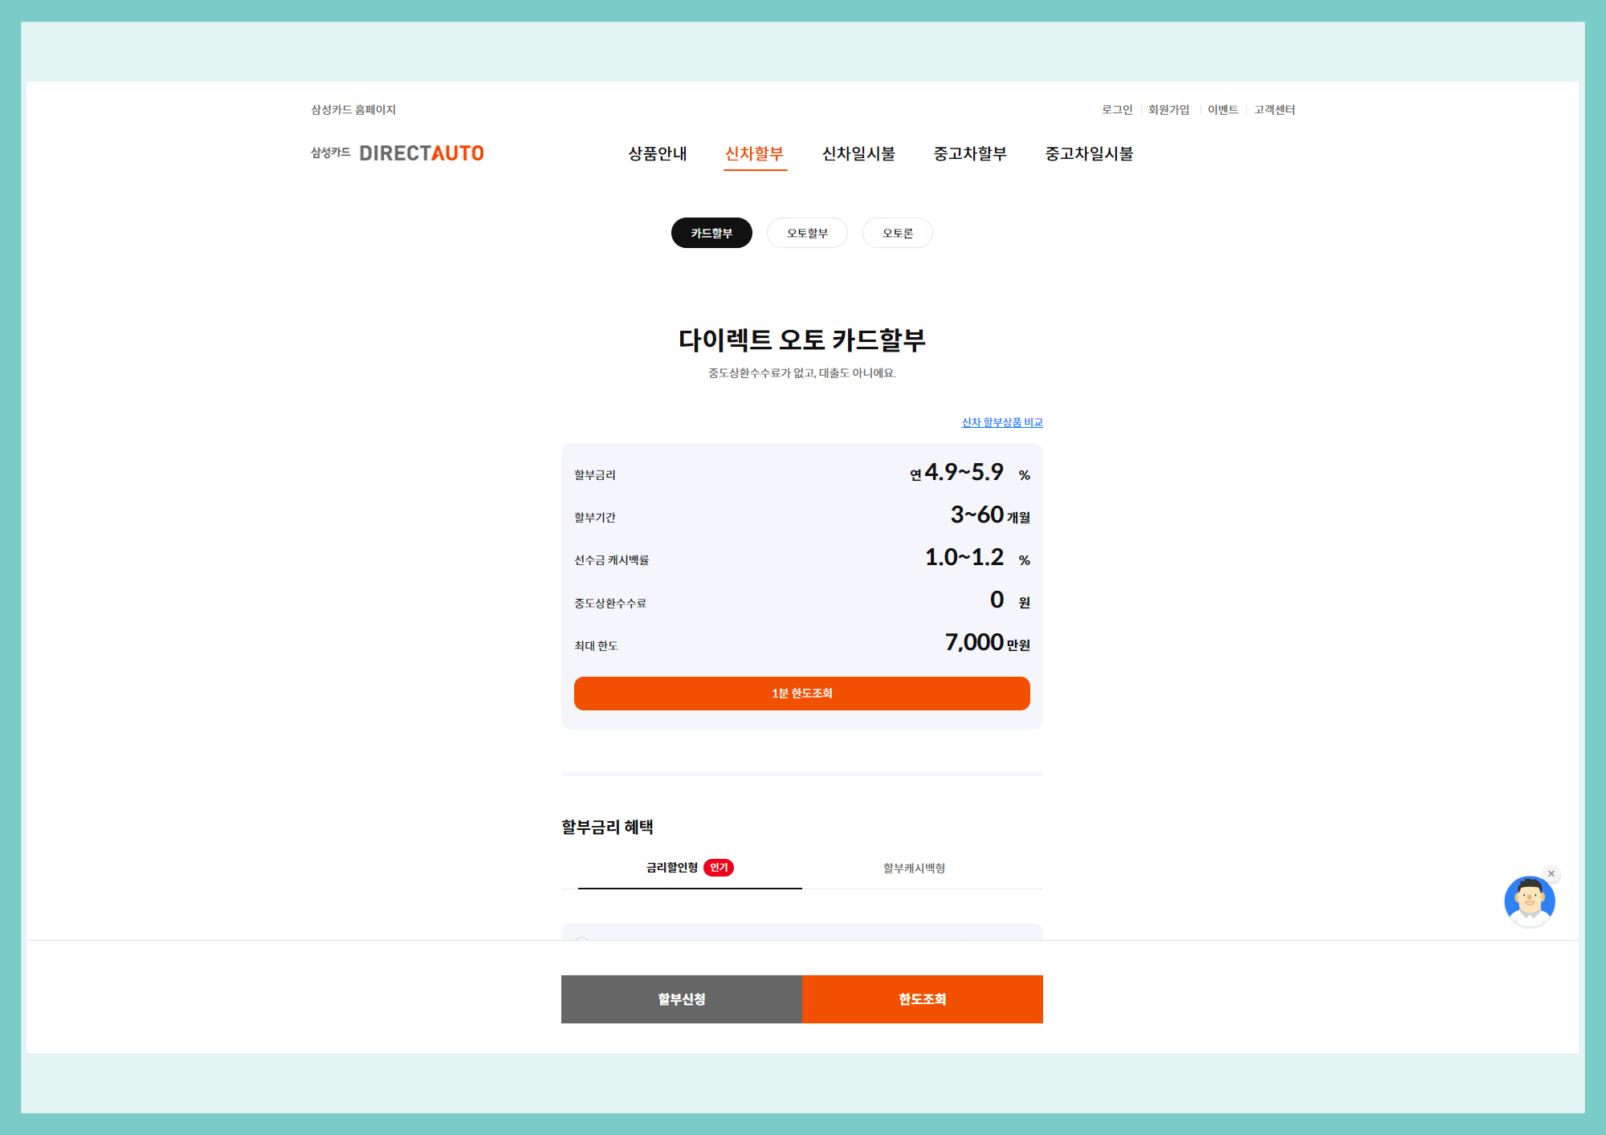Open 신차 할부상품 비교 link

(1002, 422)
